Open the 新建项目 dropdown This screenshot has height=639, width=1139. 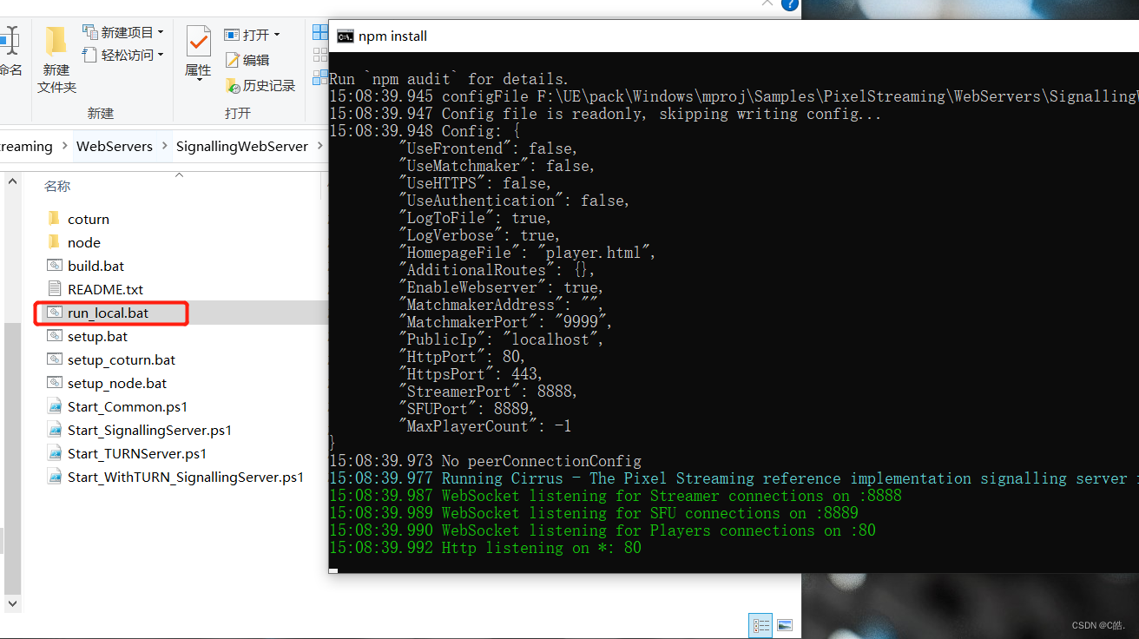(123, 32)
